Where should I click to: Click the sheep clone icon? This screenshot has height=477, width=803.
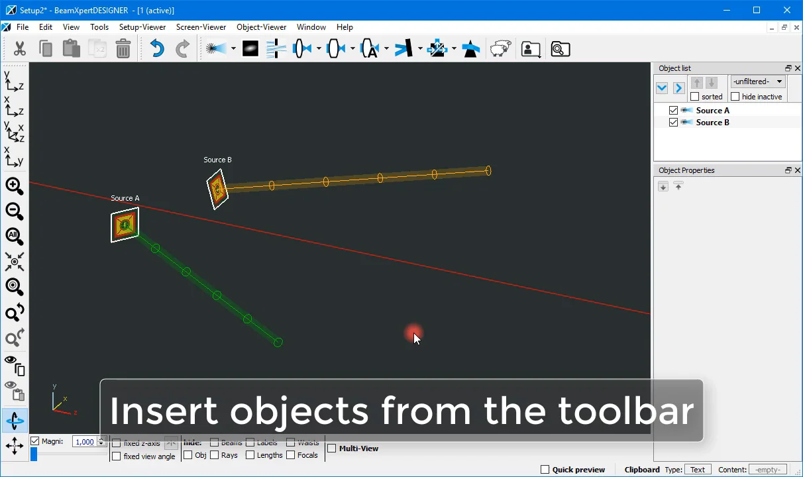(500, 49)
